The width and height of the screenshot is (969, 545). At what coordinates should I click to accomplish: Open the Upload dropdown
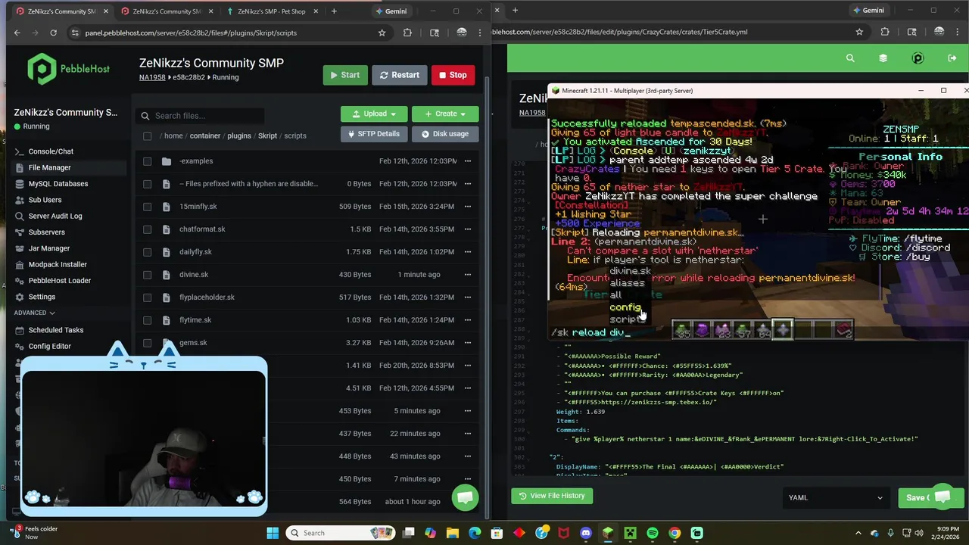click(x=374, y=114)
